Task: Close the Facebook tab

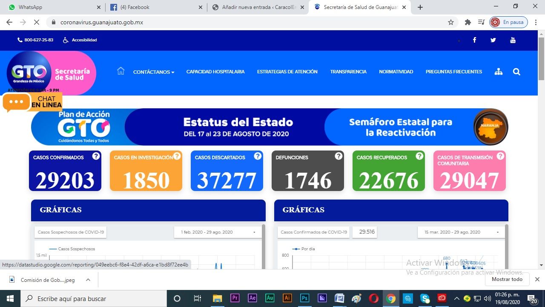Action: click(201, 7)
